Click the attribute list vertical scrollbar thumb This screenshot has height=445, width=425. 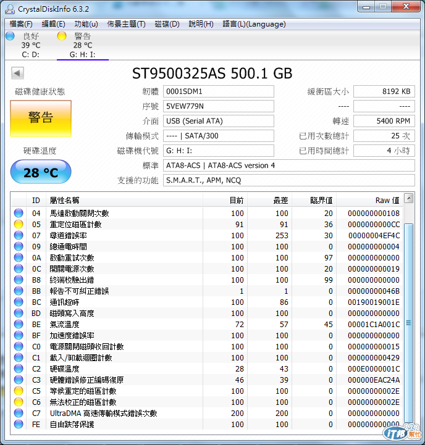(408, 323)
